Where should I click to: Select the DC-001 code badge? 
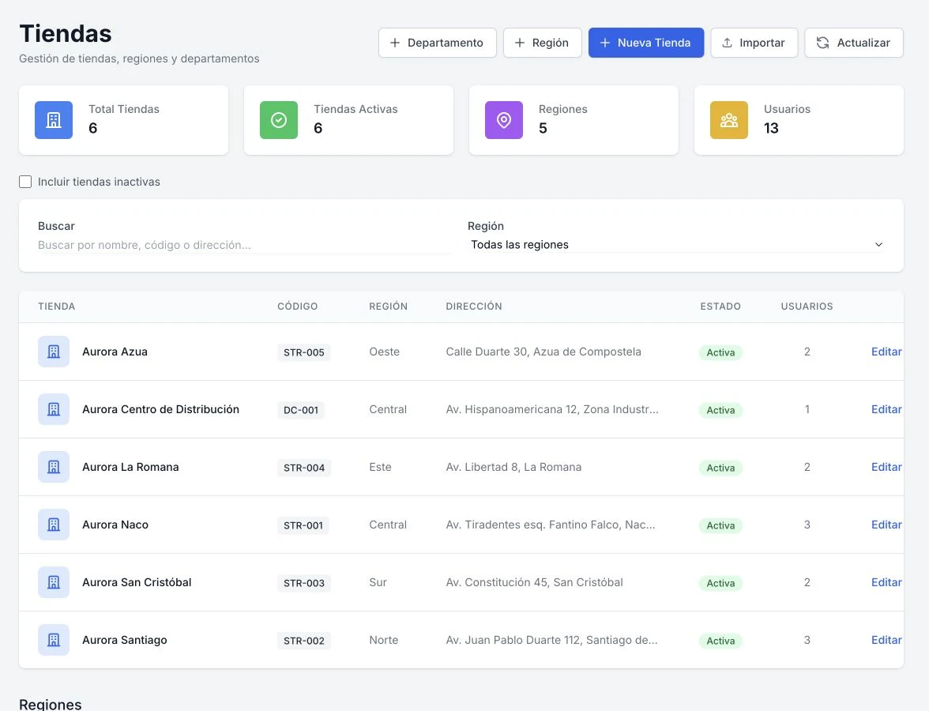(301, 410)
